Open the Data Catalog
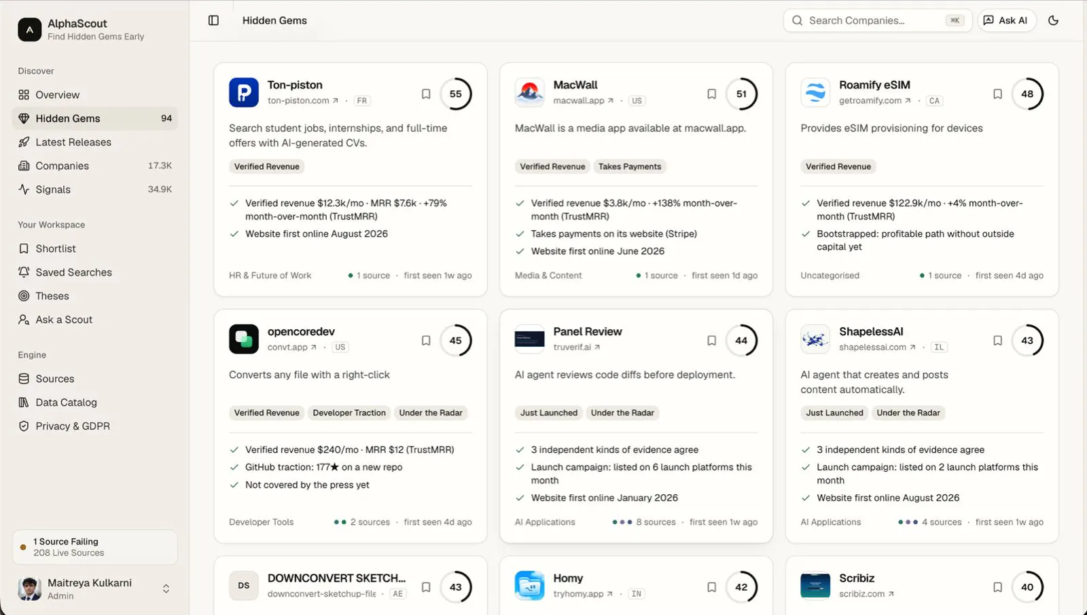 94,403
